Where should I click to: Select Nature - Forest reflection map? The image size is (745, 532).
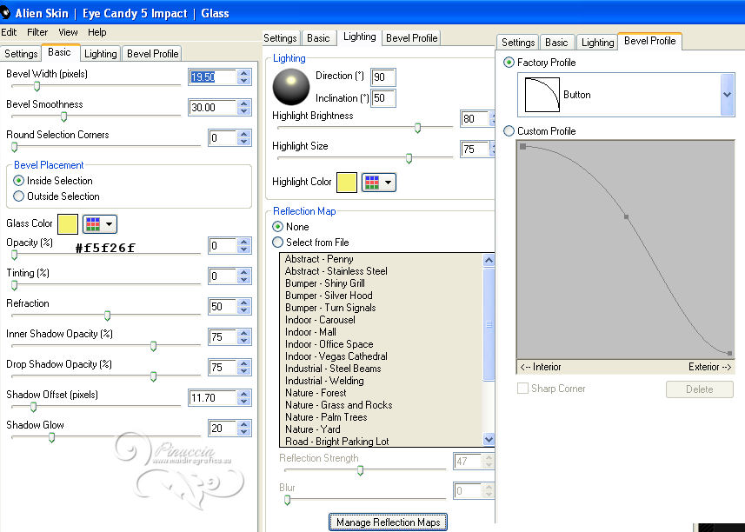316,393
